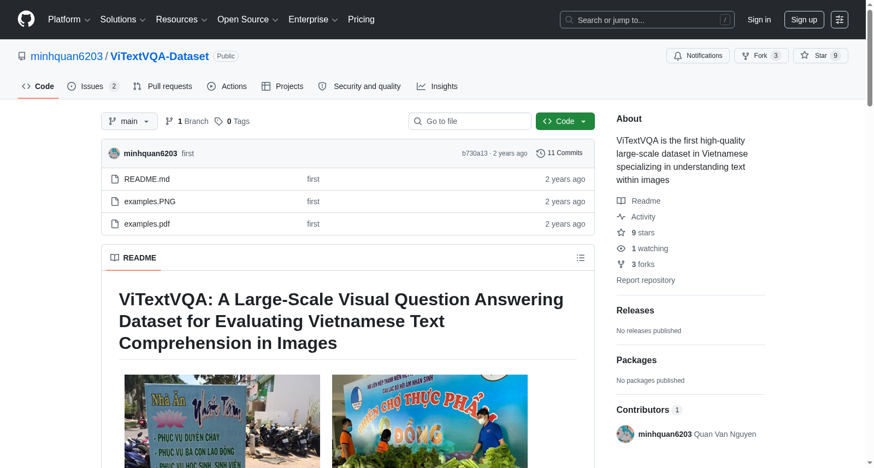Open the global navigation settings icon
The image size is (874, 468).
coord(840,20)
